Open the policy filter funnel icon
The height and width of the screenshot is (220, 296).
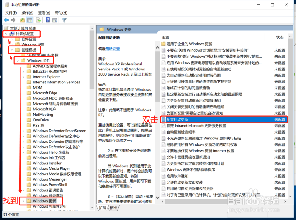click(63, 20)
